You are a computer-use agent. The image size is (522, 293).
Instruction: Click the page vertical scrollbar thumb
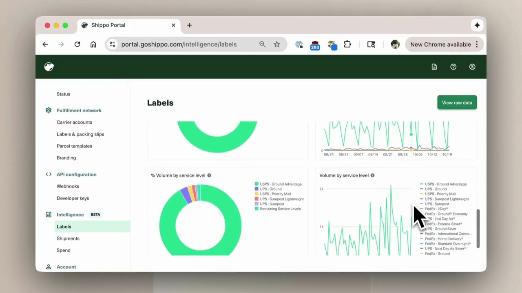pyautogui.click(x=478, y=228)
